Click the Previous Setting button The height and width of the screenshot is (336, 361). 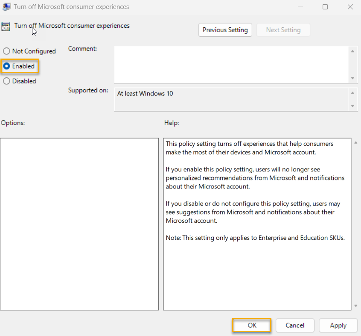pyautogui.click(x=225, y=30)
